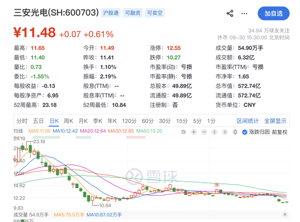Click the share icon

tap(230, 14)
